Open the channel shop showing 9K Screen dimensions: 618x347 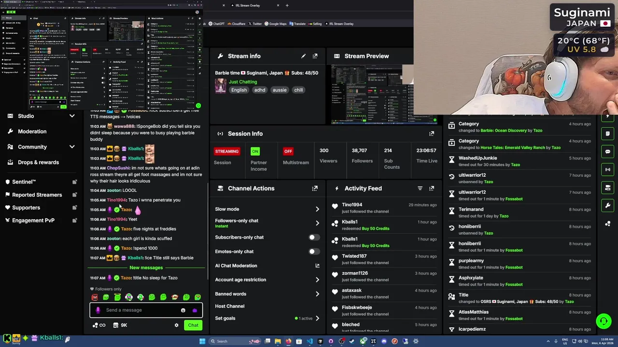(x=120, y=325)
